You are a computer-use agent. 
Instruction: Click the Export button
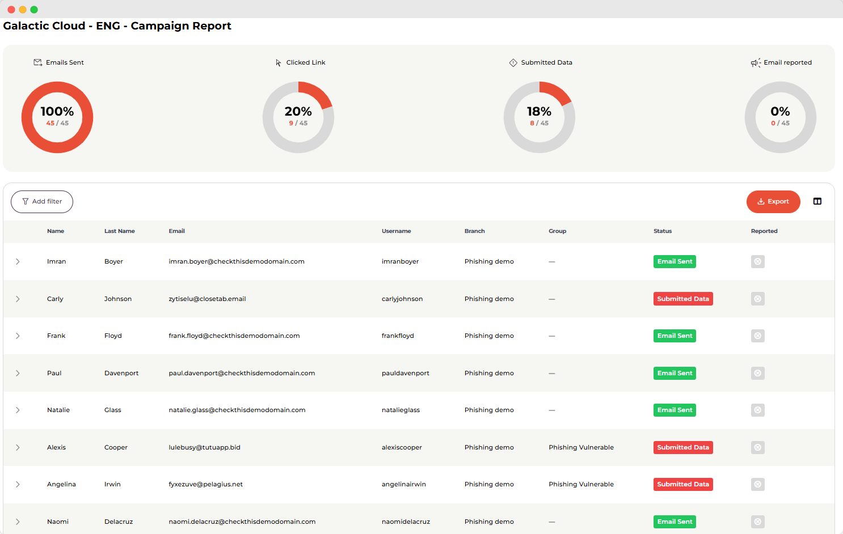click(773, 201)
